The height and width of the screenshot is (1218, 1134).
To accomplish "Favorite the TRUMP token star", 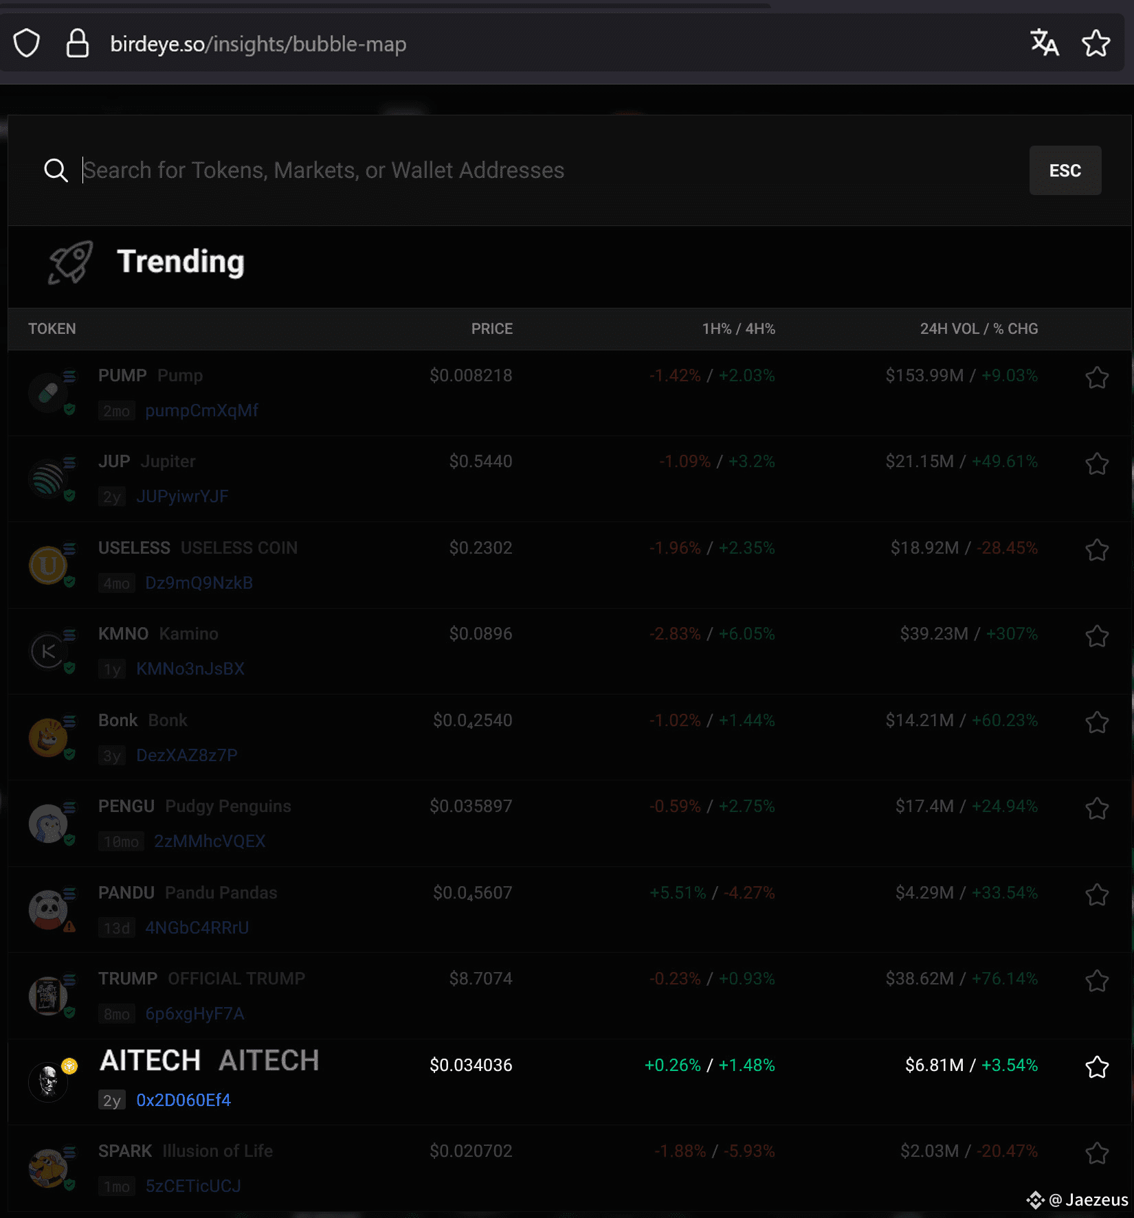I will (1097, 980).
